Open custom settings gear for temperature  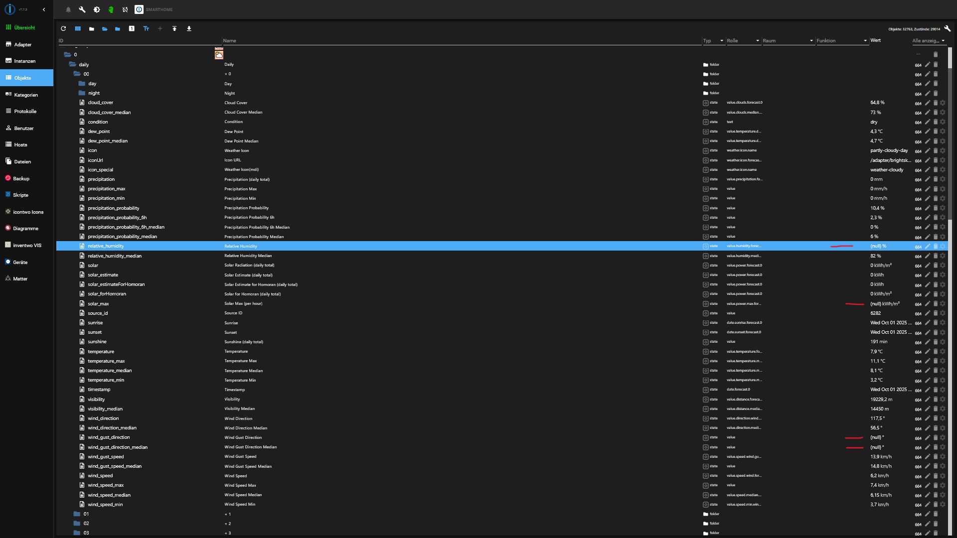coord(943,352)
